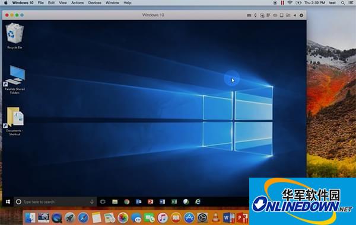Open the File menu
Image resolution: width=356 pixels, height=225 pixels.
coord(40,3)
